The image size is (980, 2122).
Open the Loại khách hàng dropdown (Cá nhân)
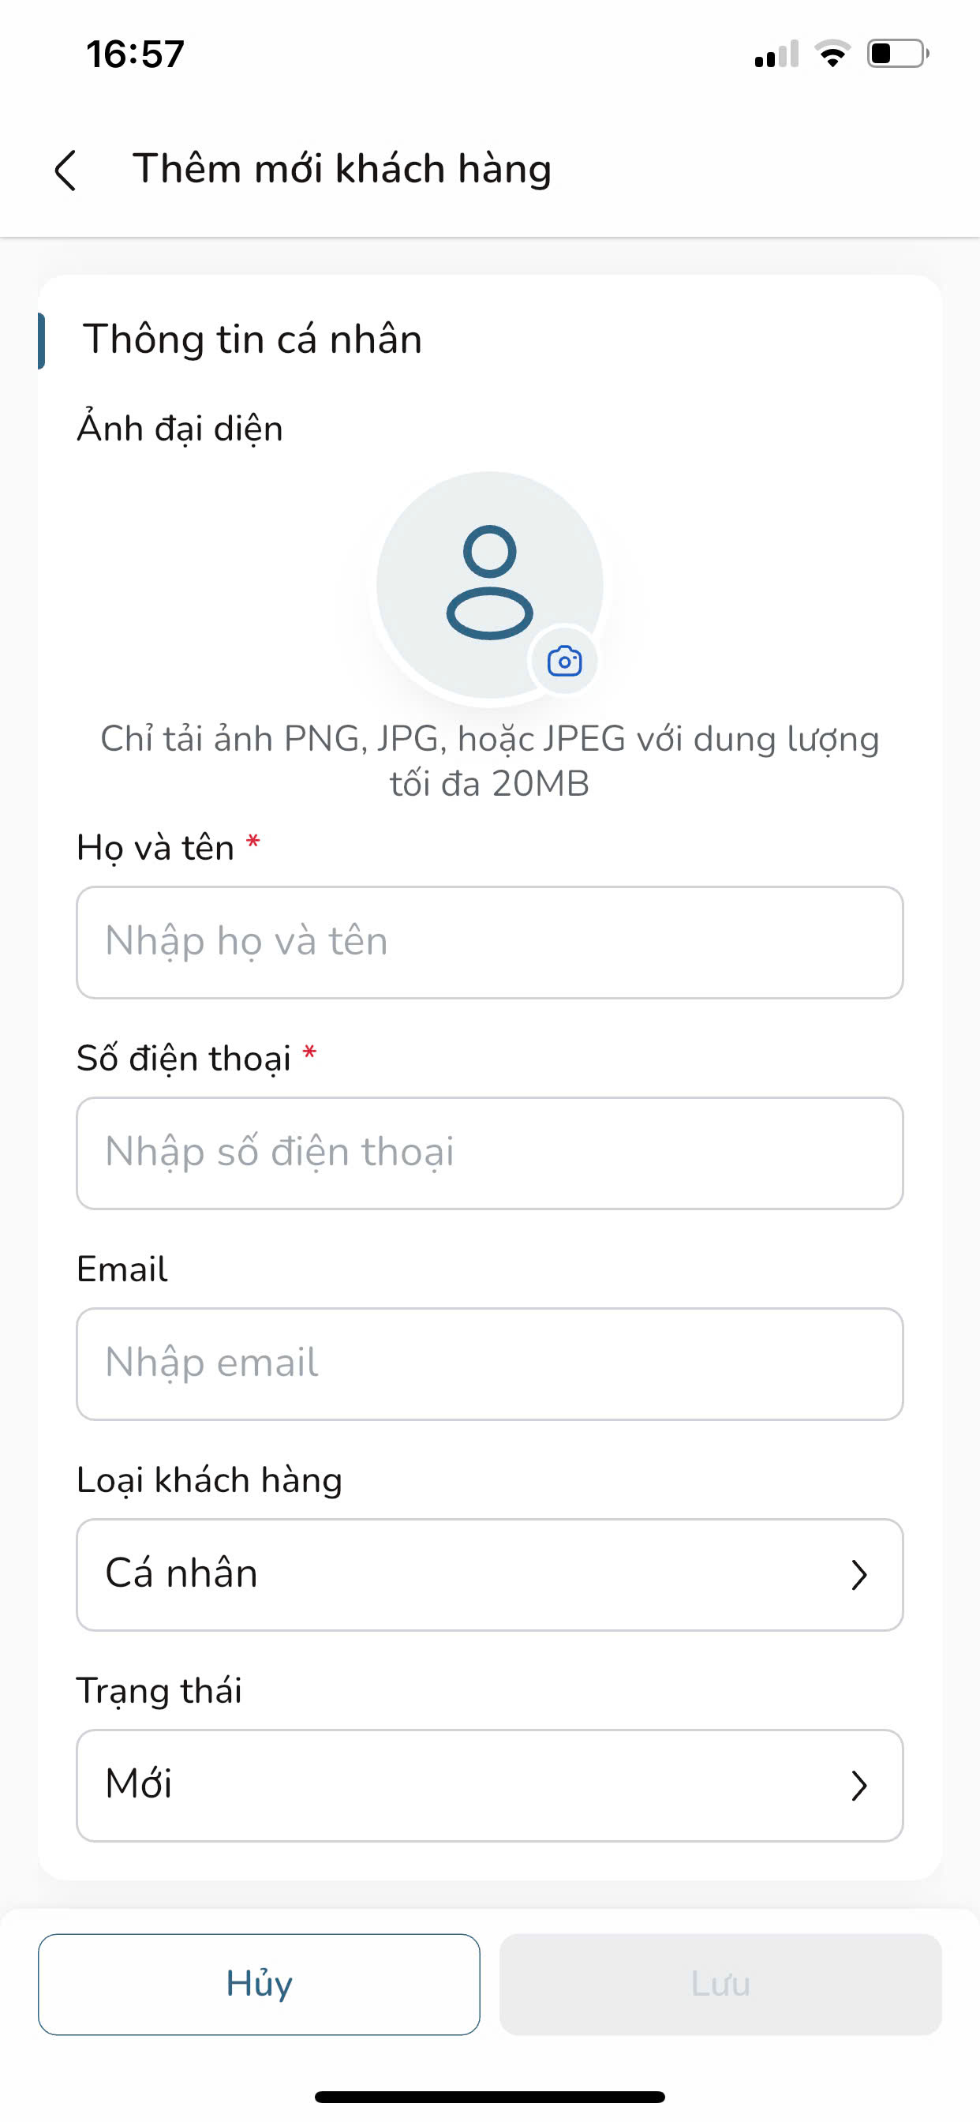pos(489,1575)
